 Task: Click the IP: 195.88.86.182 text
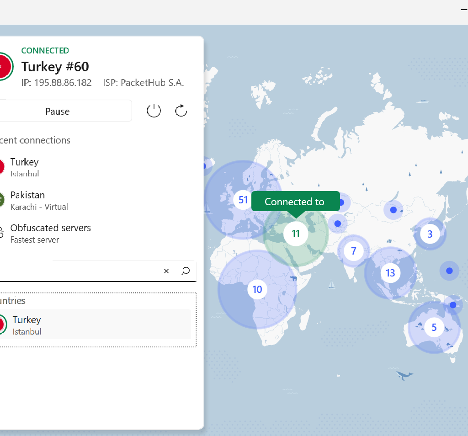point(56,83)
